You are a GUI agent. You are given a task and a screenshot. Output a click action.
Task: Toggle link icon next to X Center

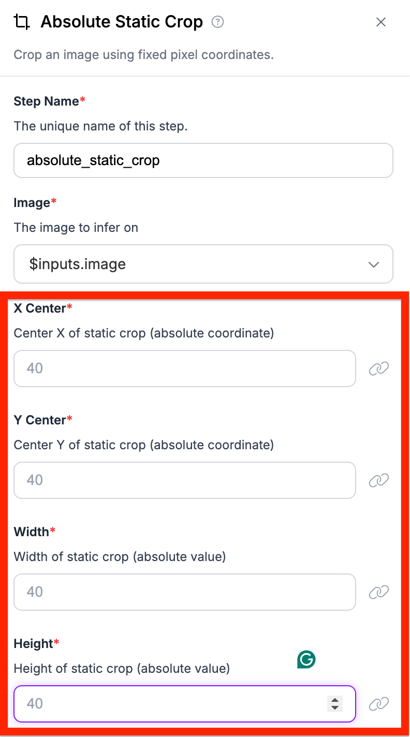coord(378,368)
